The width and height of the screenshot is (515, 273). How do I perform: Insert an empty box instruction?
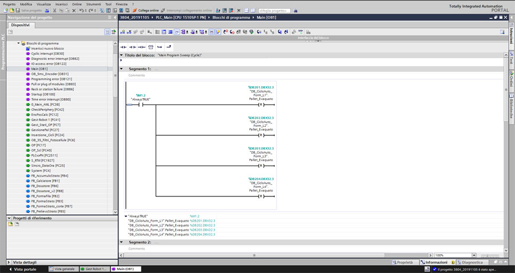(150, 47)
